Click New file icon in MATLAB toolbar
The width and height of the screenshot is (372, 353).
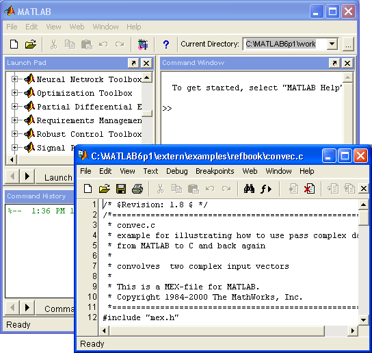click(14, 44)
